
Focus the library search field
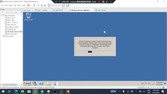[11, 12]
